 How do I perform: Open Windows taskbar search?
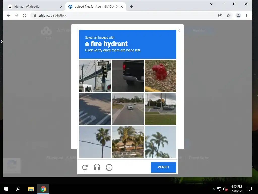point(18,189)
